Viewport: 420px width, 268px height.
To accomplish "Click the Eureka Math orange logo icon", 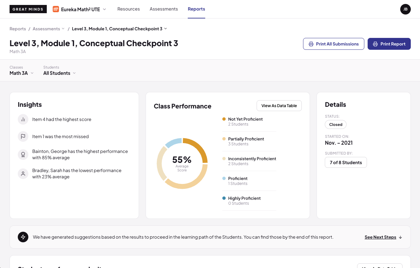I will click(x=56, y=9).
